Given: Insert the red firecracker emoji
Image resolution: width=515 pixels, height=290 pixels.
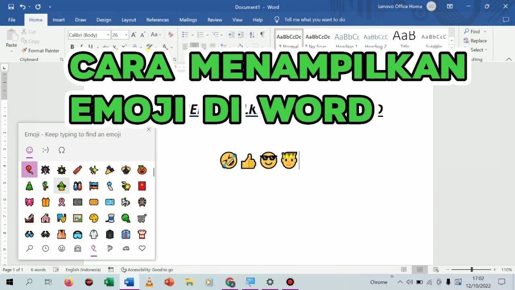Looking at the screenshot, I should pyautogui.click(x=78, y=170).
